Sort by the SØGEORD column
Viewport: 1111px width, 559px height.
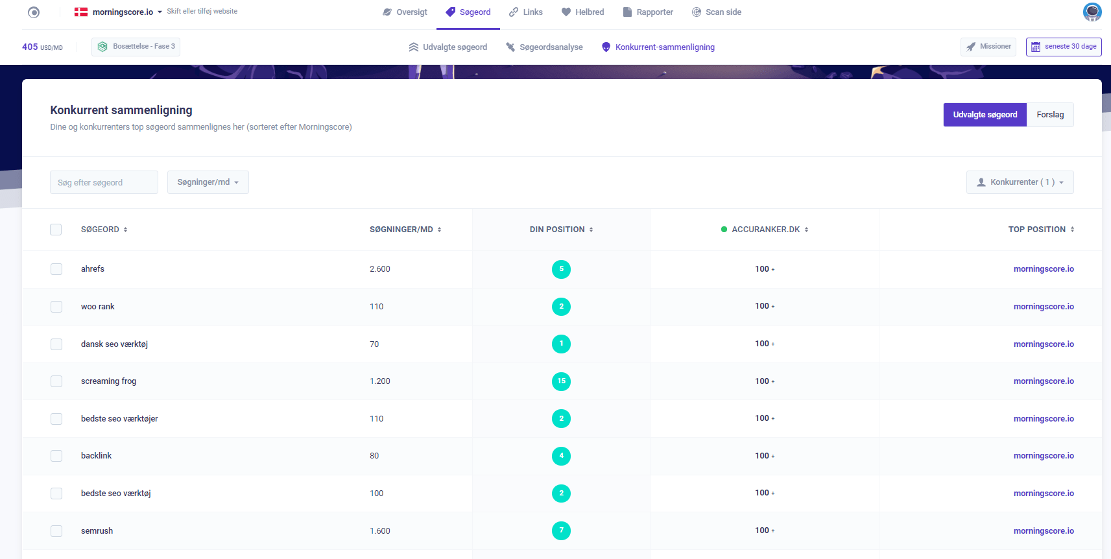point(104,230)
